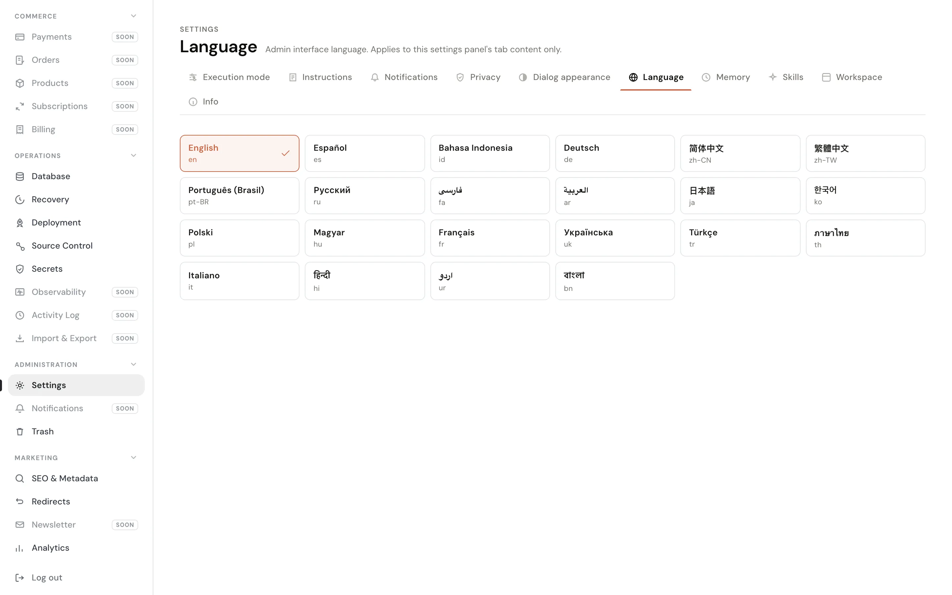Open the Workspace tab
This screenshot has width=952, height=595.
coord(852,78)
